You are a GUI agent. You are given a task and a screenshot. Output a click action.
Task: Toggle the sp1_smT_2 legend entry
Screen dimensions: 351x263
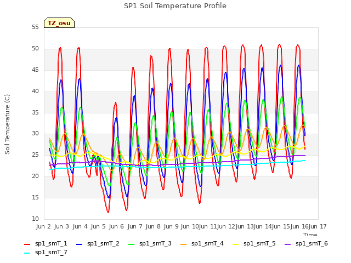[98, 243]
